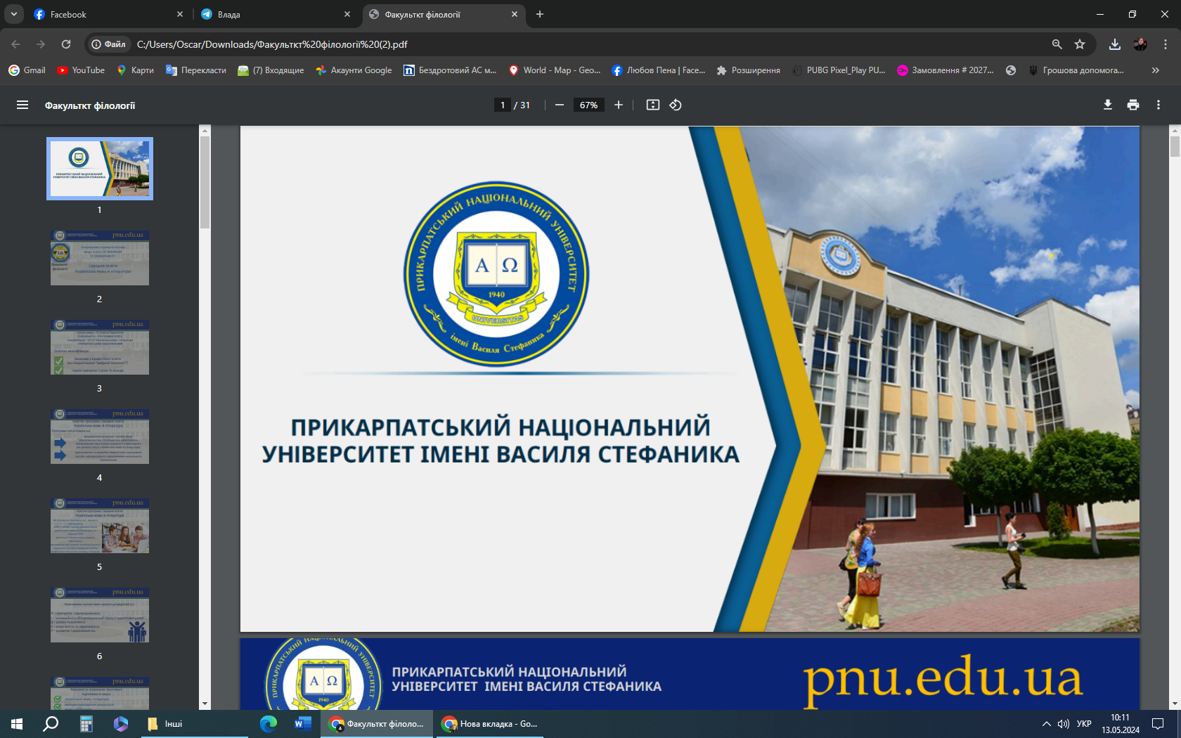Reload the current page

tap(66, 44)
